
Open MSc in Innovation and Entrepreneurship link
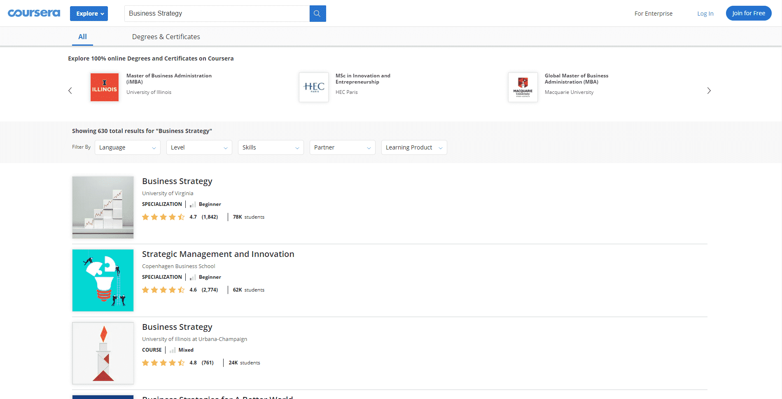(x=363, y=79)
